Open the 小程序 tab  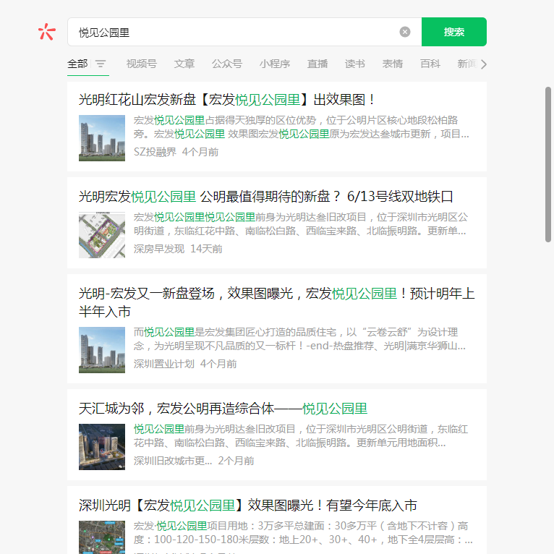point(275,64)
